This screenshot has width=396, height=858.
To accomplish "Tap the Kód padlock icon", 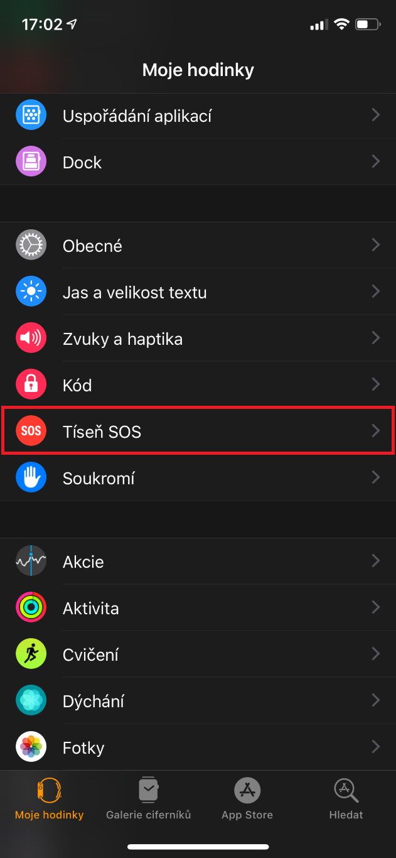I will click(31, 385).
